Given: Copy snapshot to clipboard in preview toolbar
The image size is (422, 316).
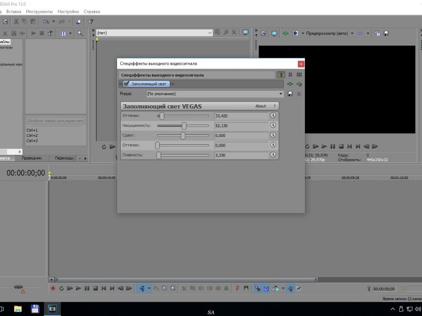Looking at the screenshot, I should [377, 33].
